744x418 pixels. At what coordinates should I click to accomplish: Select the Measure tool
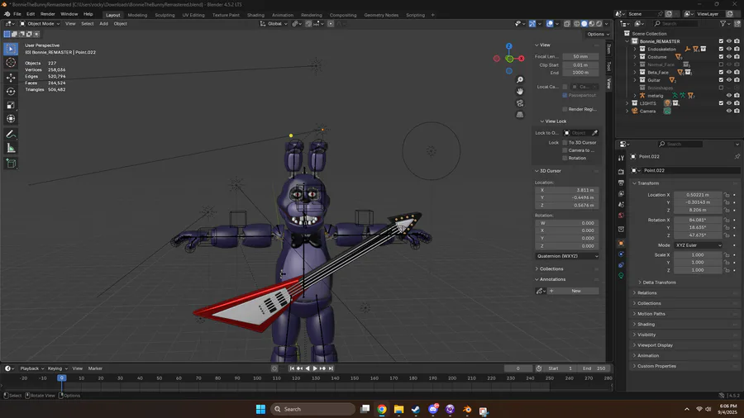pyautogui.click(x=11, y=149)
